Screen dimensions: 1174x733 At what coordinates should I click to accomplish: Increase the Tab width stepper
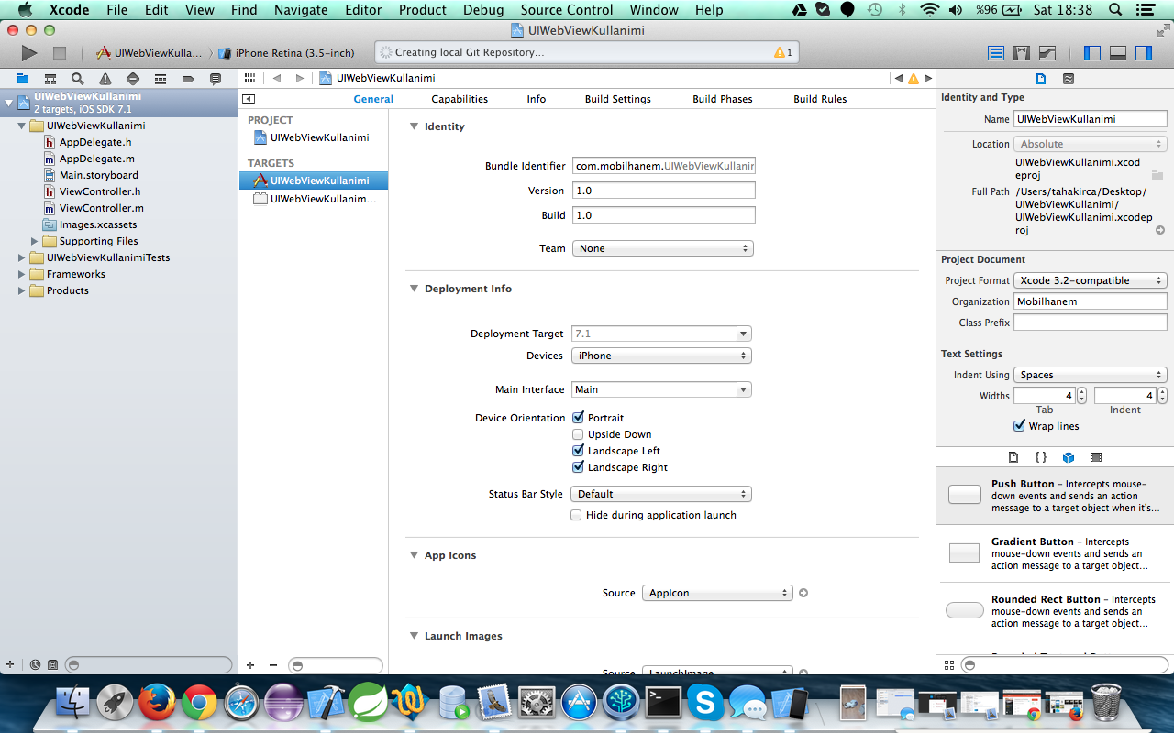tap(1081, 392)
